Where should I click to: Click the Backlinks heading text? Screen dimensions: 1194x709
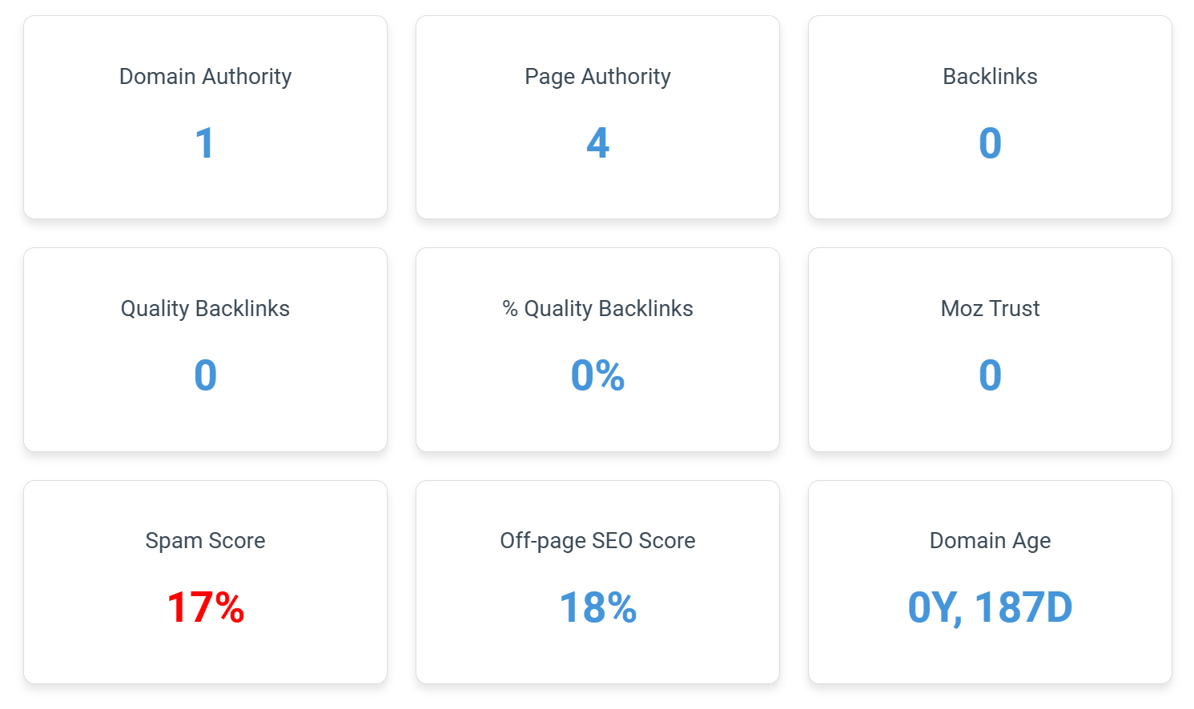[x=990, y=77]
